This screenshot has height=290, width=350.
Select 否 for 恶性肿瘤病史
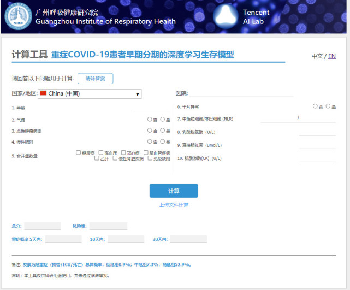(x=150, y=130)
